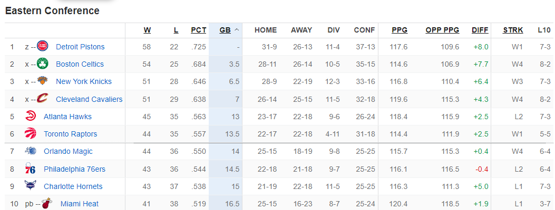Sort by OPP PPG column header
The width and height of the screenshot is (555, 210).
tap(442, 30)
